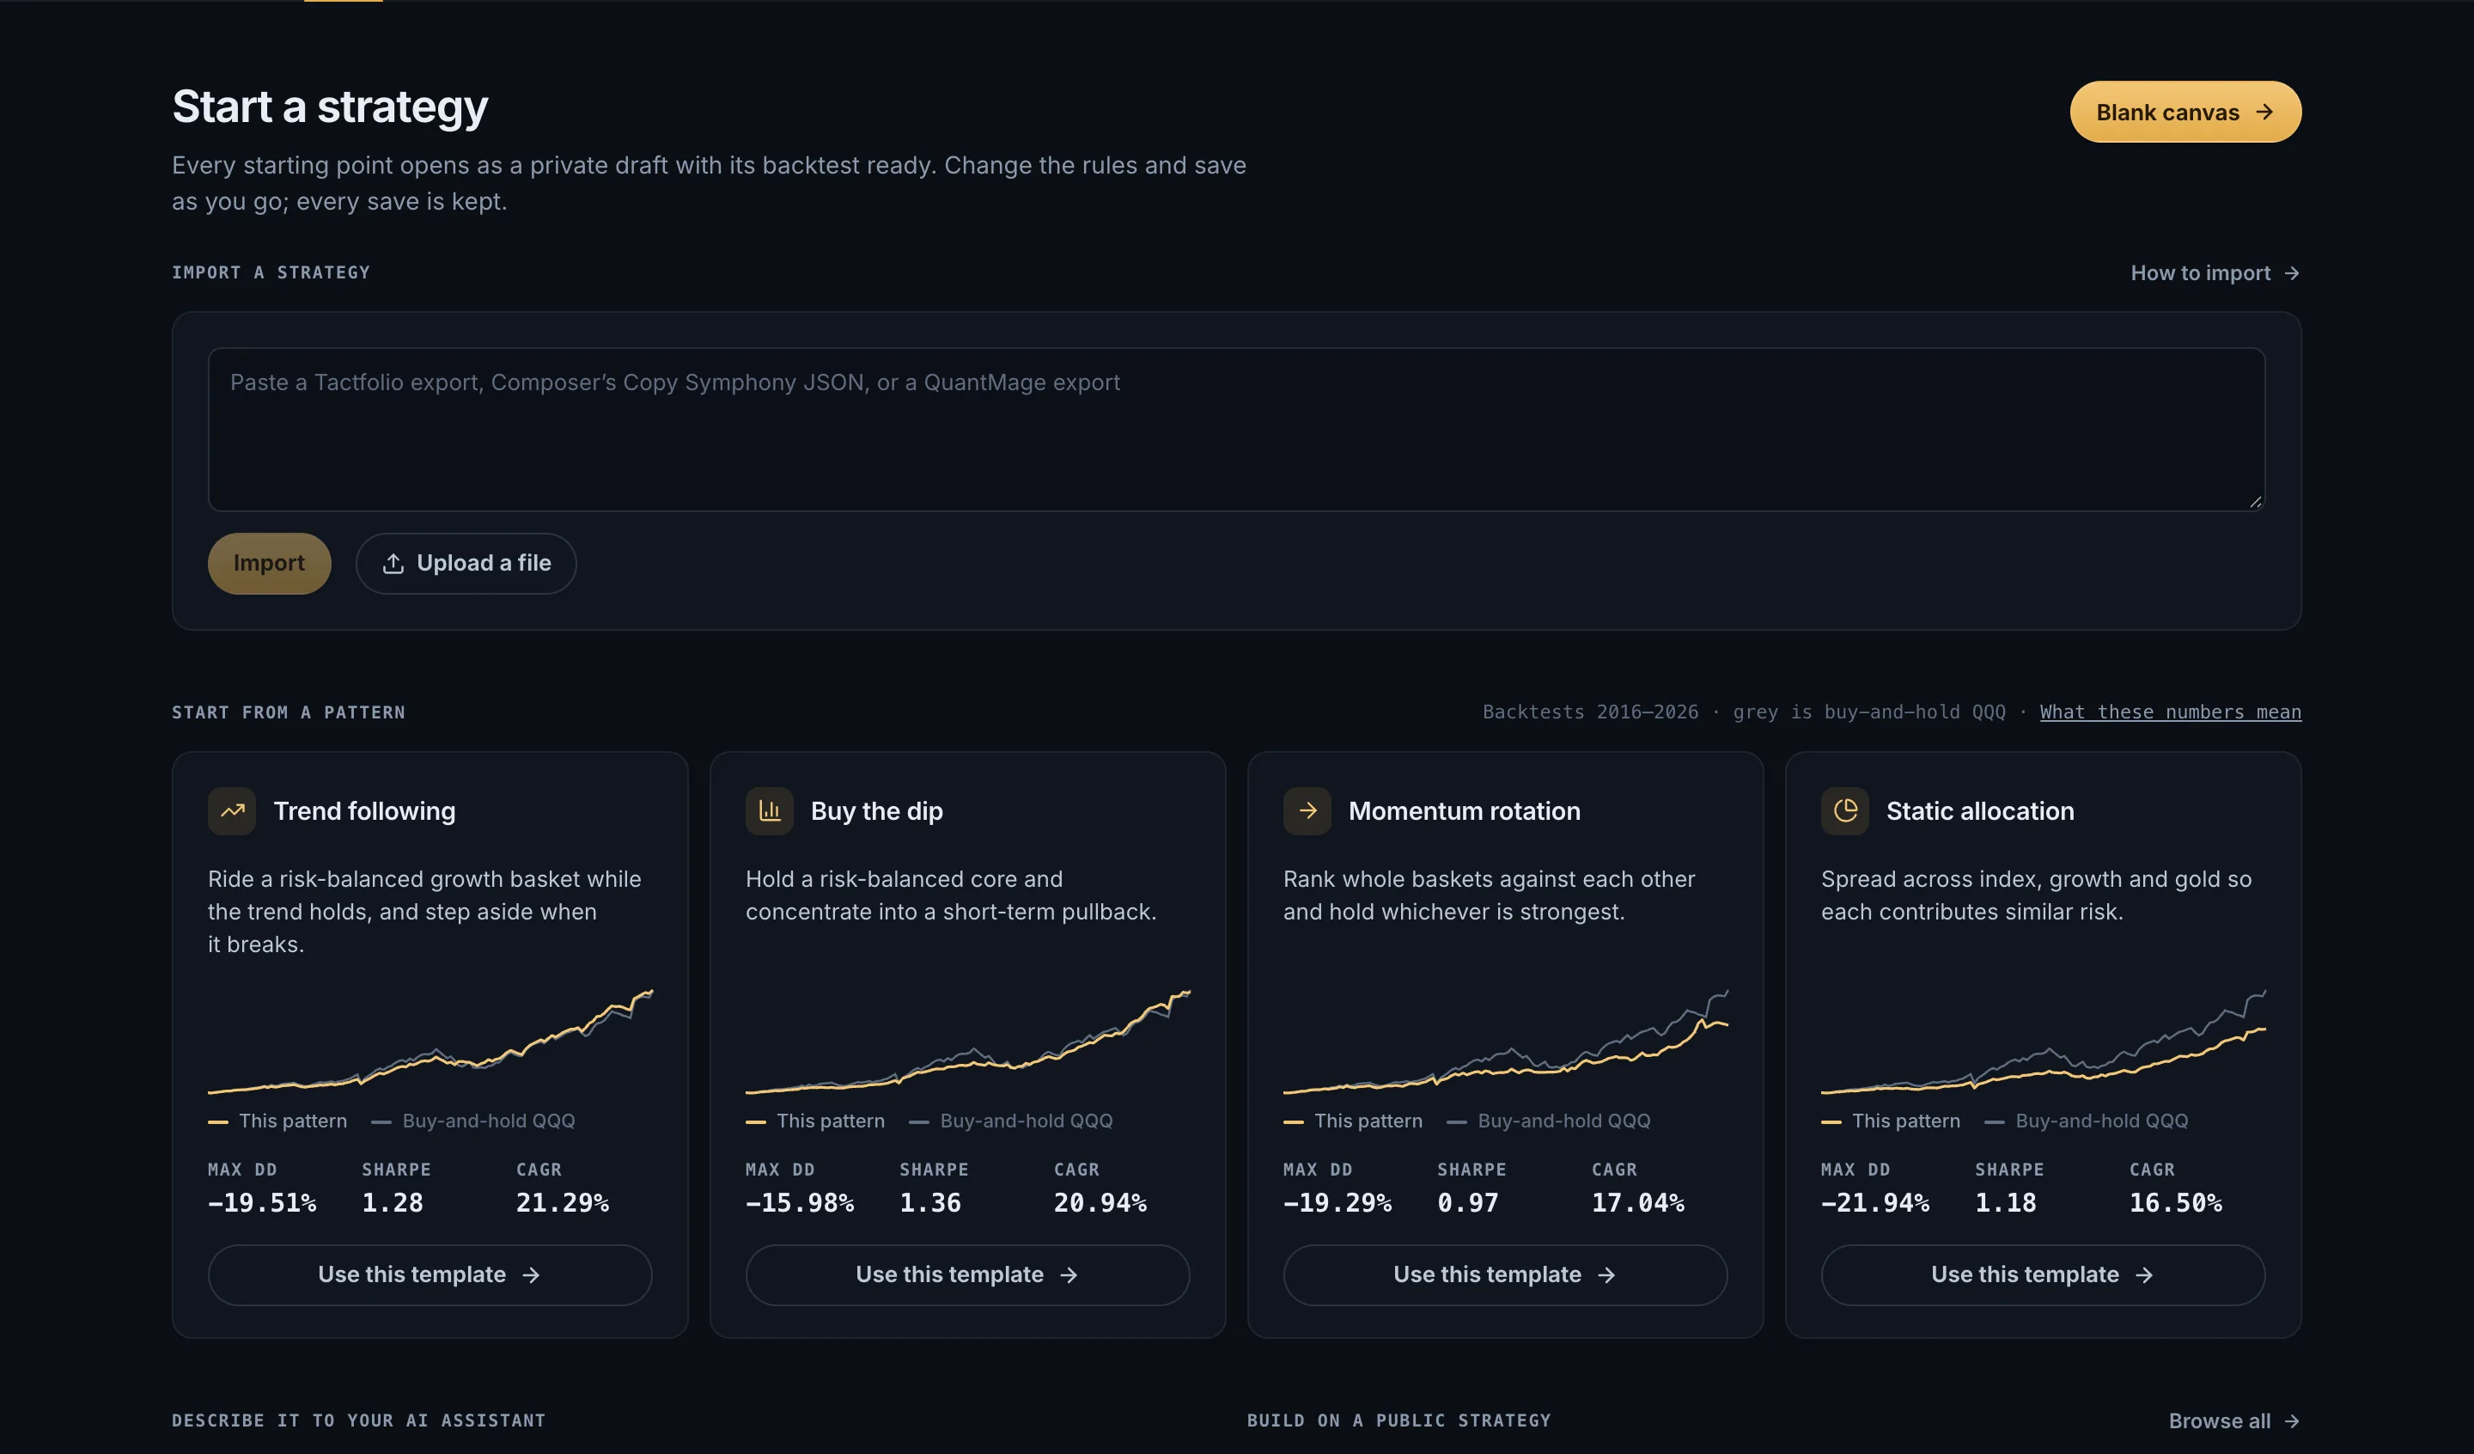Click the text area resize handle
This screenshot has width=2474, height=1454.
(2255, 501)
